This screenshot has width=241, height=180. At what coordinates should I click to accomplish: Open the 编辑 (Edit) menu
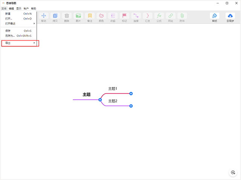(11, 8)
